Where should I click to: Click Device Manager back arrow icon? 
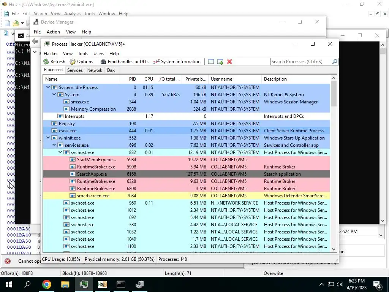35,41
